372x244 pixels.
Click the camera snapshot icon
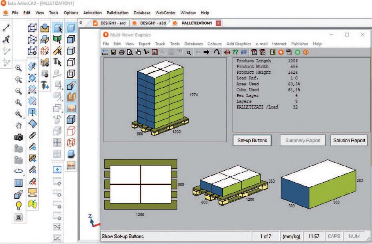tap(18, 137)
